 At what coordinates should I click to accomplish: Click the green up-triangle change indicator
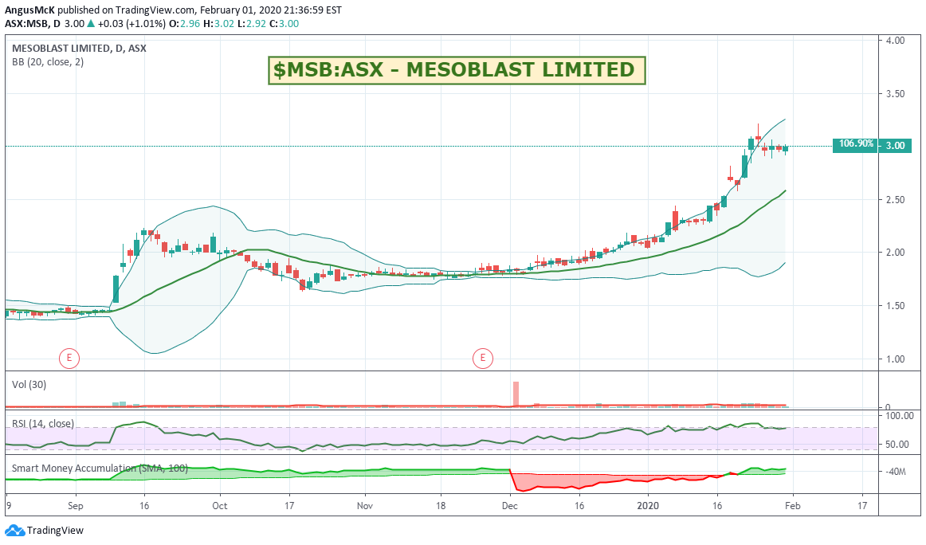click(91, 24)
